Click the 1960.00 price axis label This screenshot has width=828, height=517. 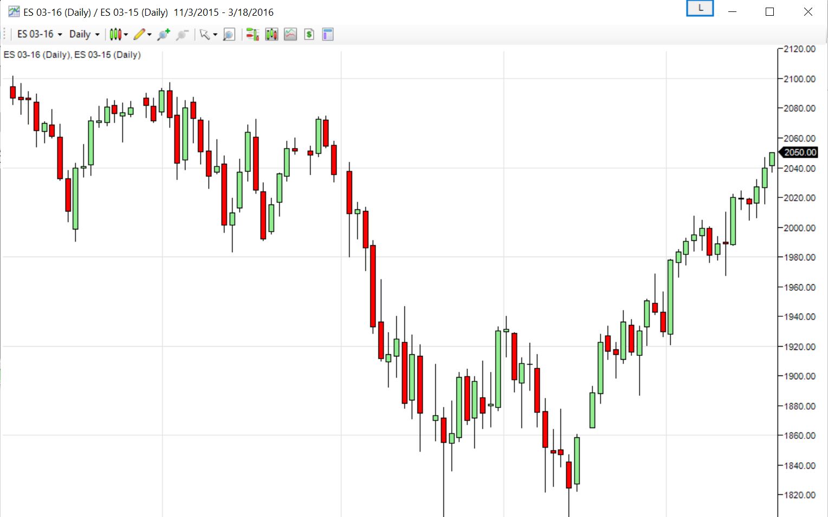799,287
